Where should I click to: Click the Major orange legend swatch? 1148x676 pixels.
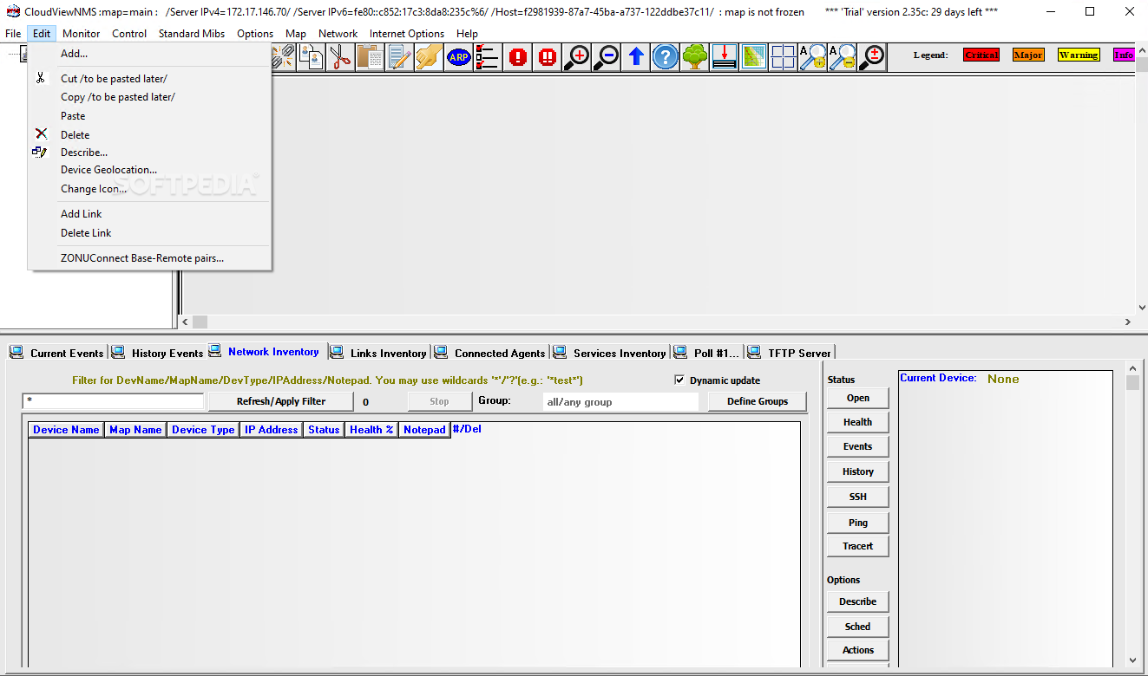tap(1028, 55)
